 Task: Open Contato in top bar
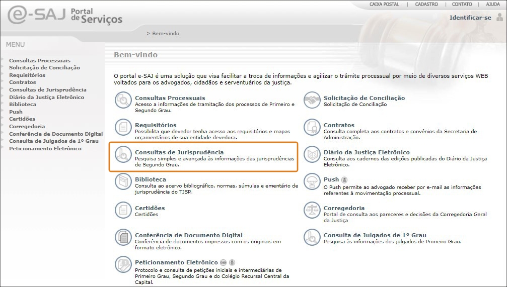pos(462,4)
